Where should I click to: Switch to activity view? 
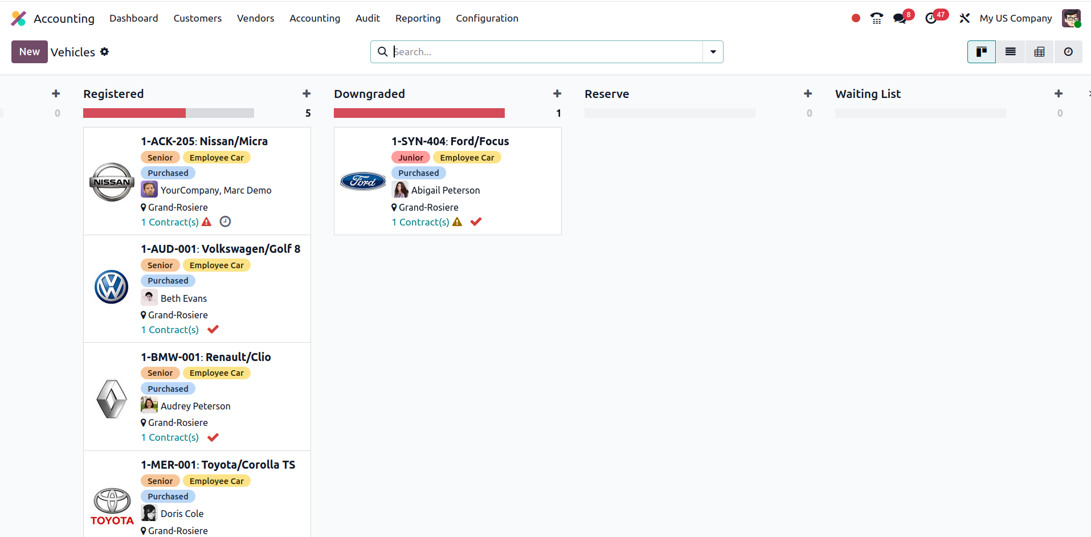click(x=1068, y=52)
